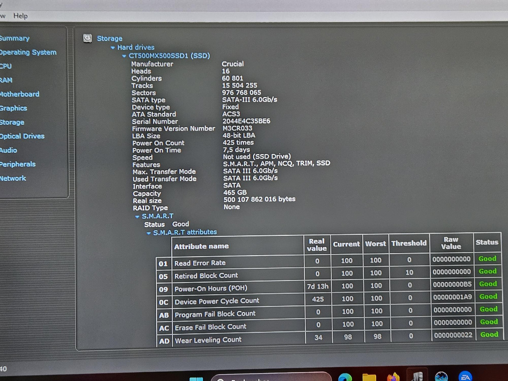Collapse the Hard drives tree arrow
This screenshot has height=381, width=508.
pyautogui.click(x=113, y=48)
